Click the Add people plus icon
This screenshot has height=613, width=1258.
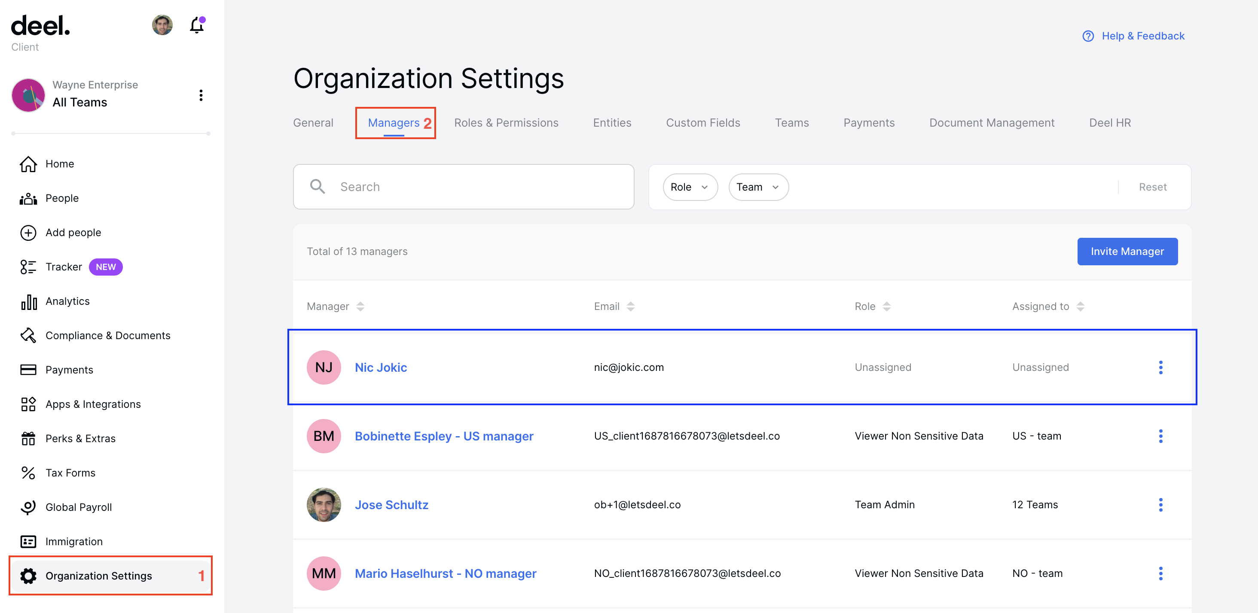coord(28,233)
